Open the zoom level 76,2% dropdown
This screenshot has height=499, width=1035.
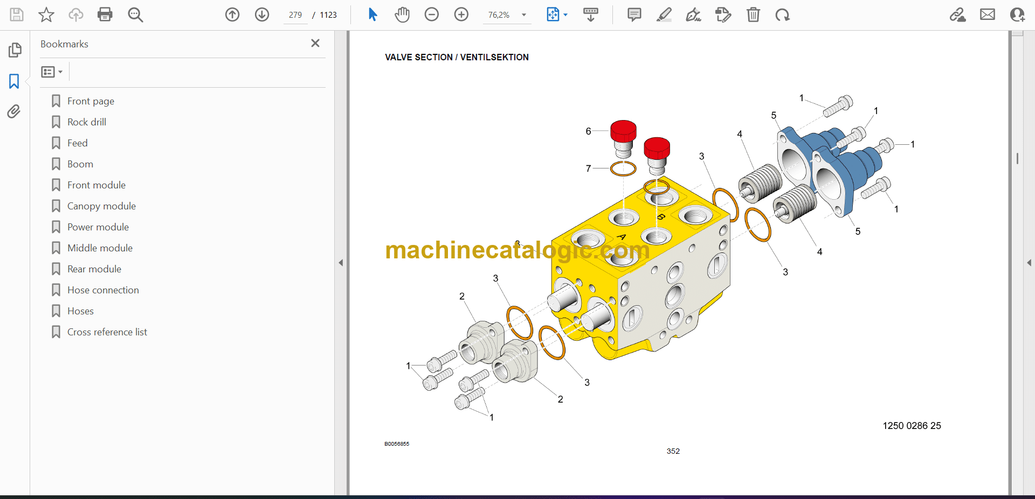point(523,15)
